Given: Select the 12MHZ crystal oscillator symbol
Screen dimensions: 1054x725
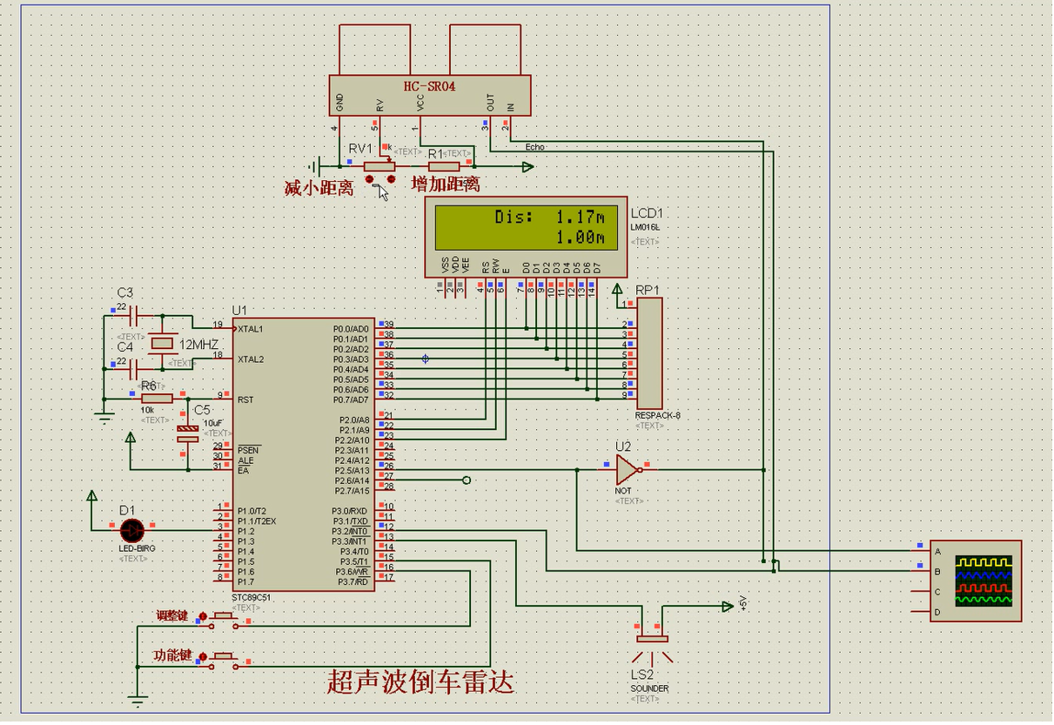Looking at the screenshot, I should (162, 344).
